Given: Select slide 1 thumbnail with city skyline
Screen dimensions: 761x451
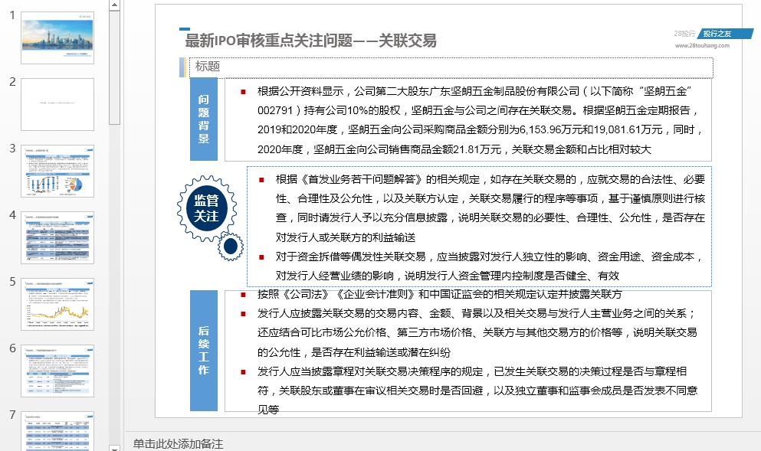Looking at the screenshot, I should [x=57, y=38].
